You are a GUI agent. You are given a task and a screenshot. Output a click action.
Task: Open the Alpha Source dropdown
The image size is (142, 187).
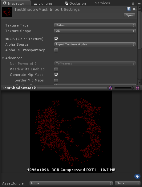(95, 44)
